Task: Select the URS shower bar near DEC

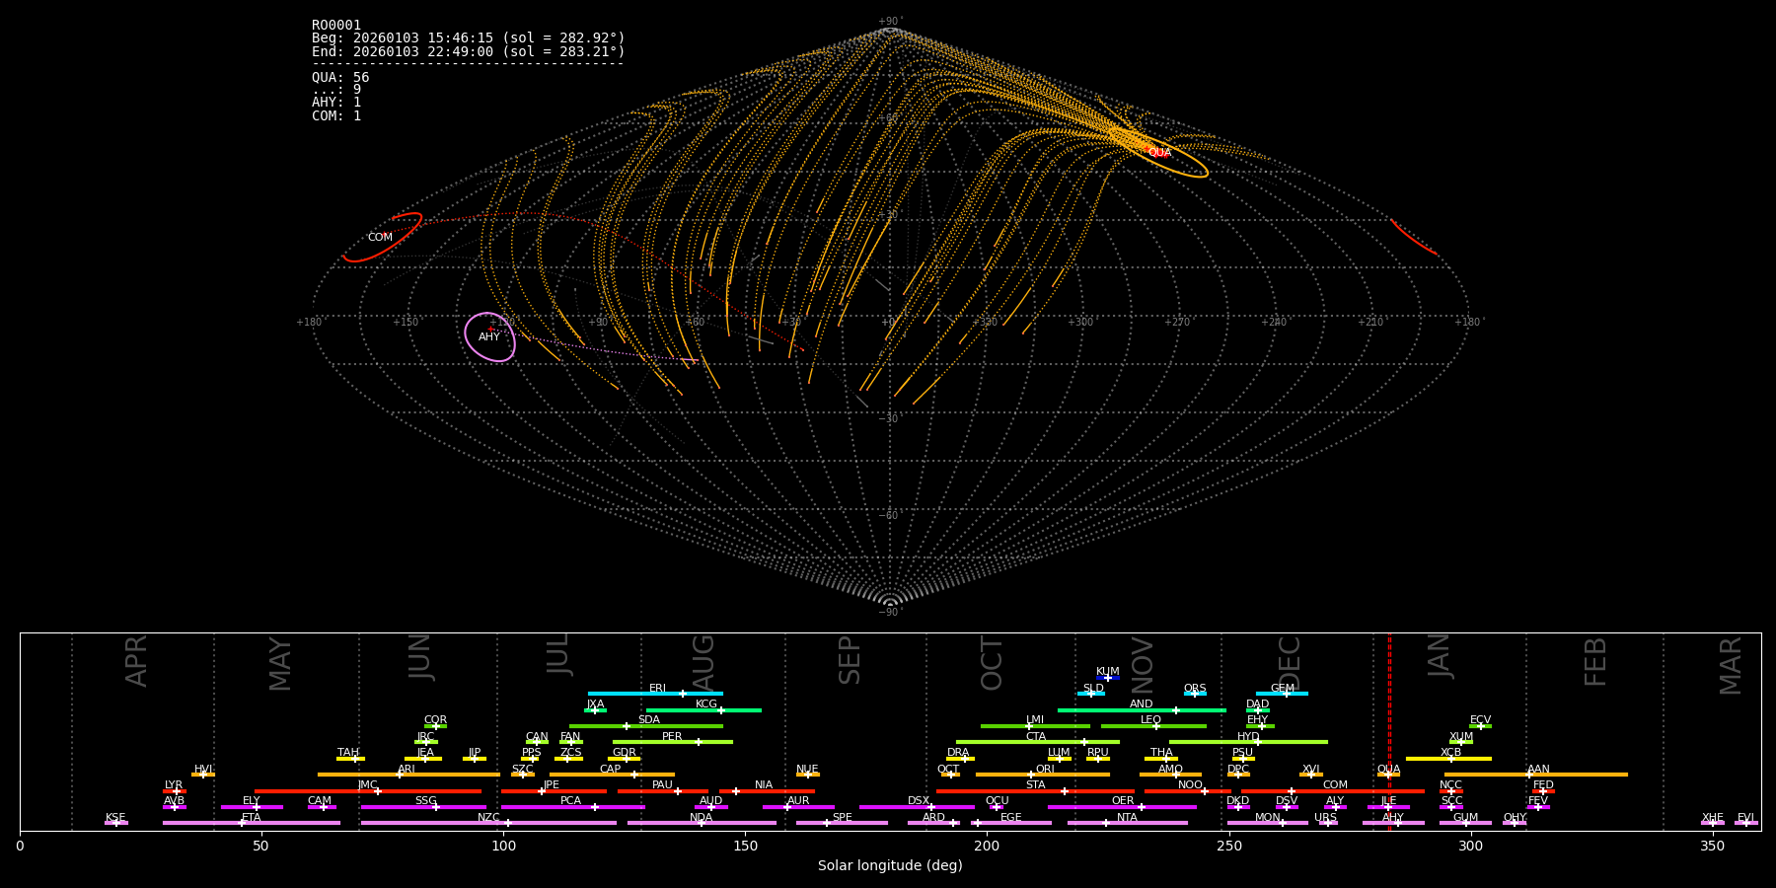Action: pyautogui.click(x=1328, y=823)
